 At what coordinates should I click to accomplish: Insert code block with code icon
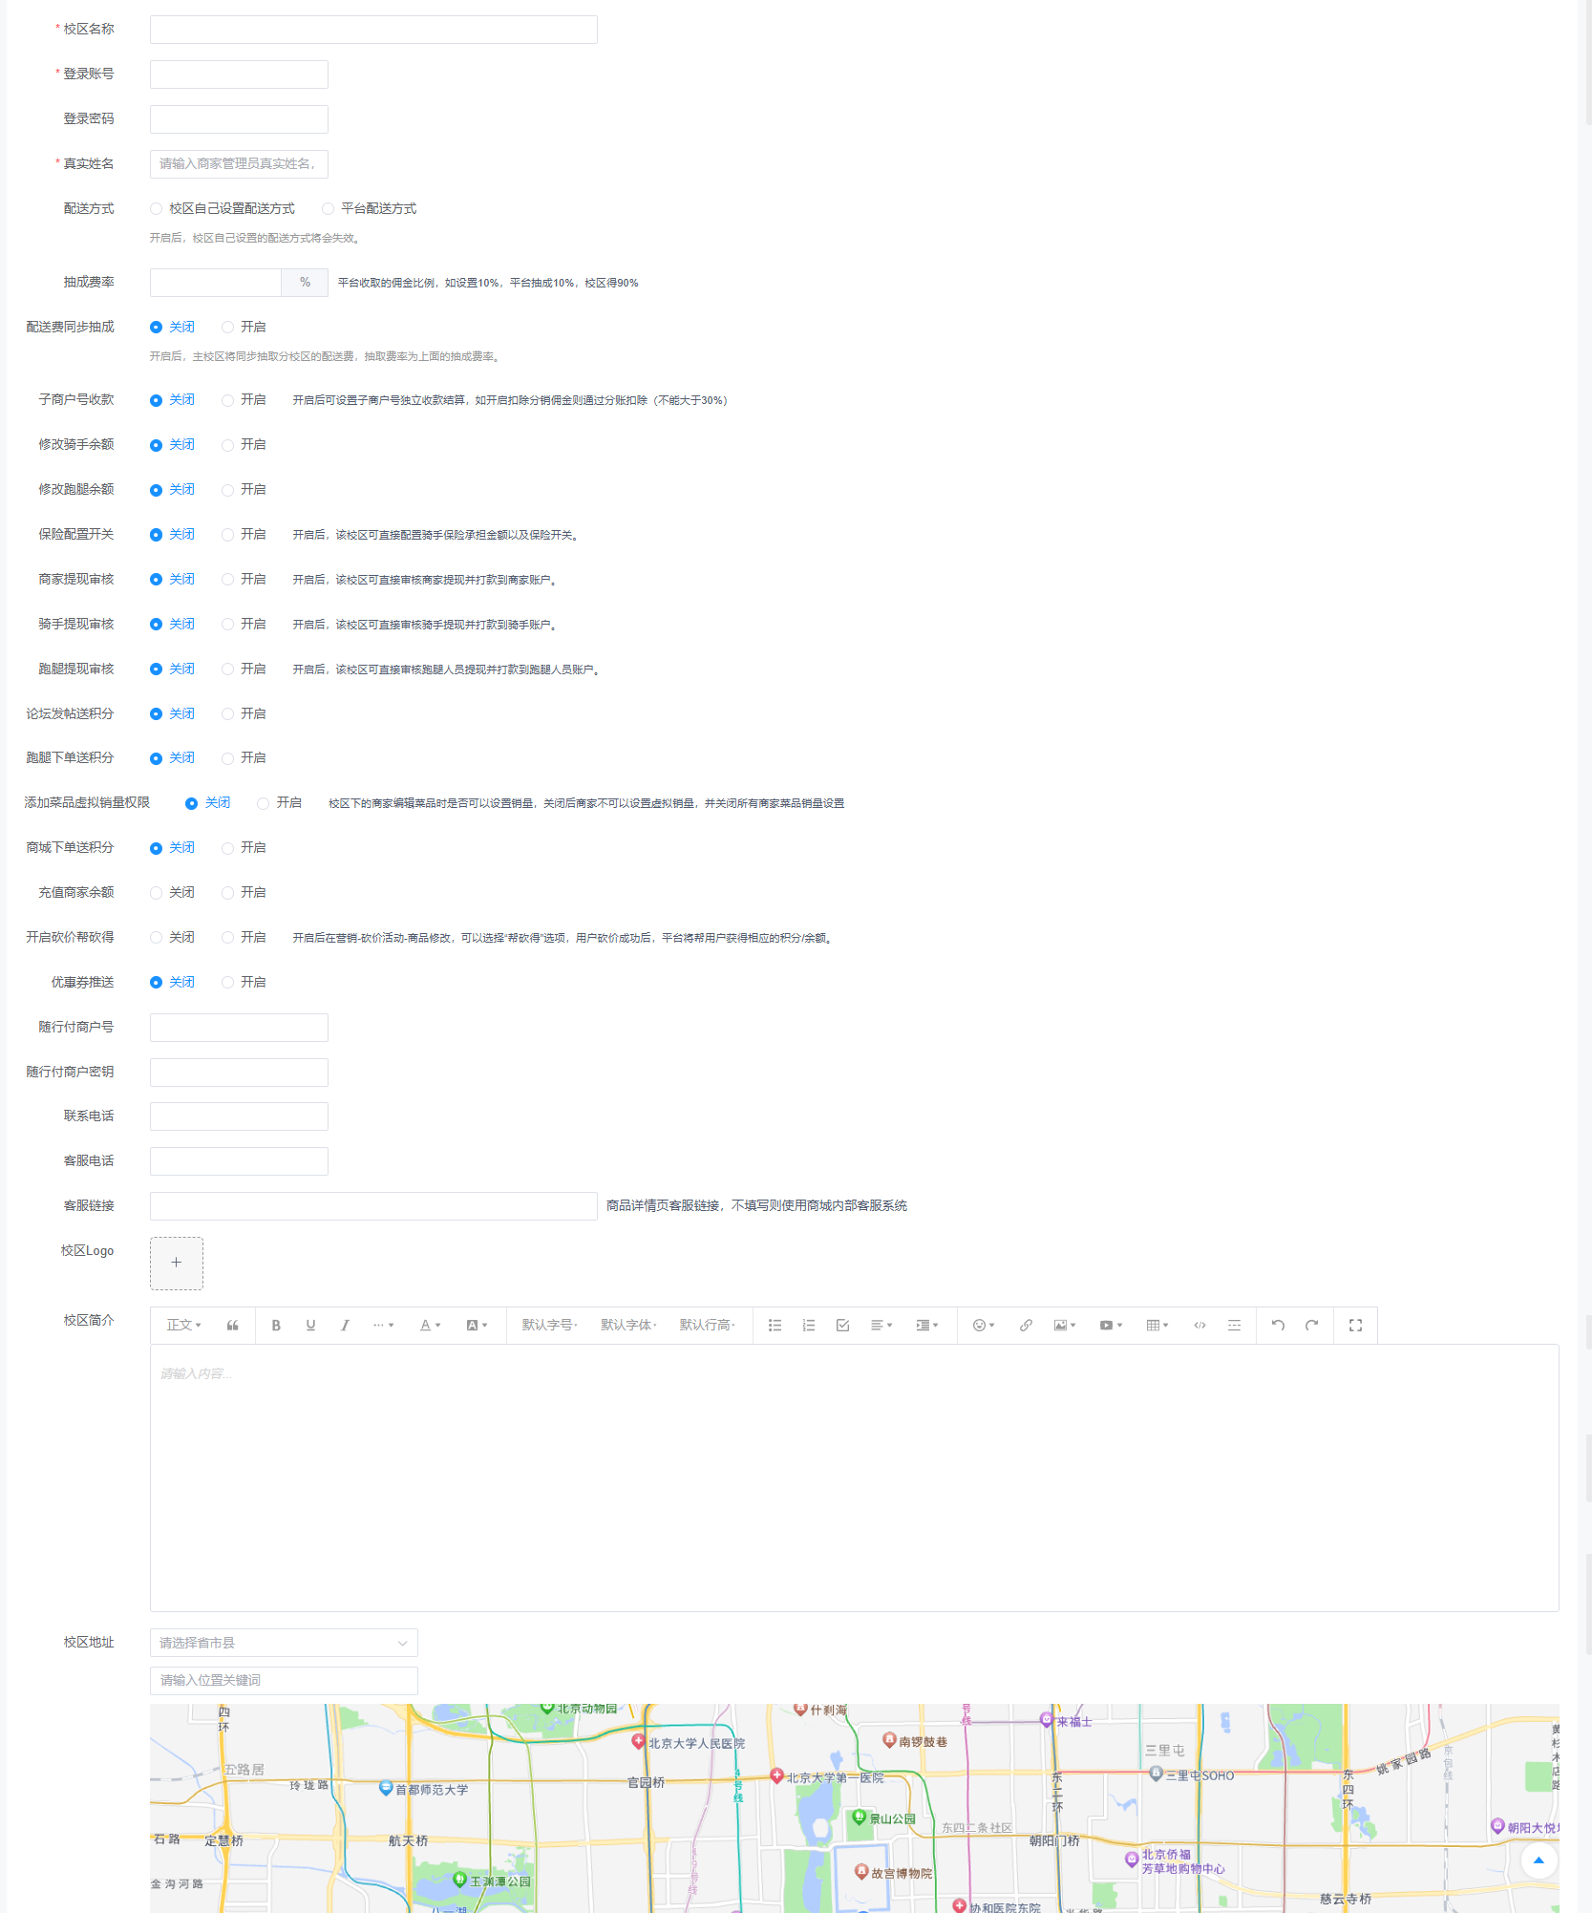coord(1199,1325)
